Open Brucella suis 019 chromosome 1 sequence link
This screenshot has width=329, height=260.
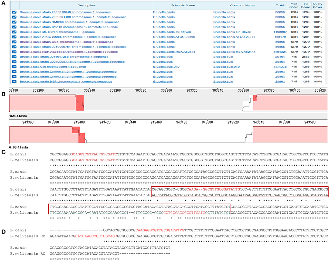click(x=53, y=67)
